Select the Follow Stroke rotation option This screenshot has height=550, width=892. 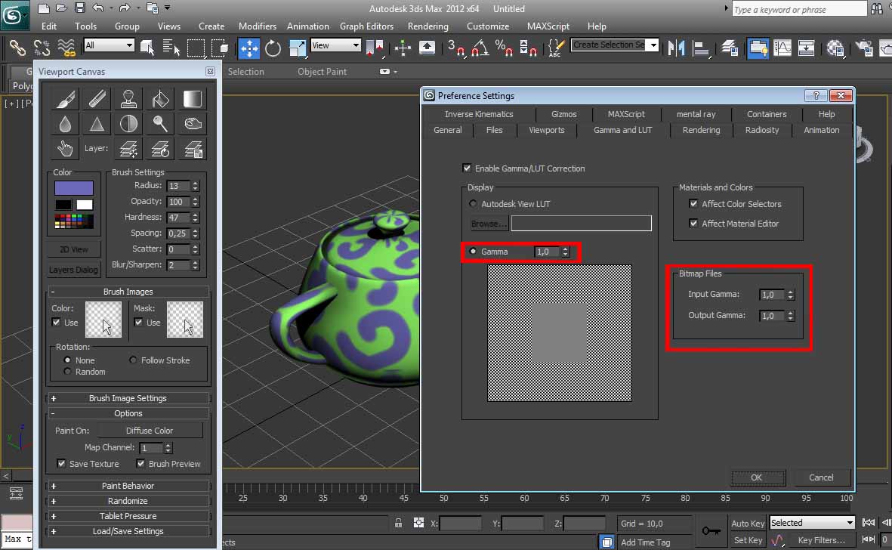(133, 360)
